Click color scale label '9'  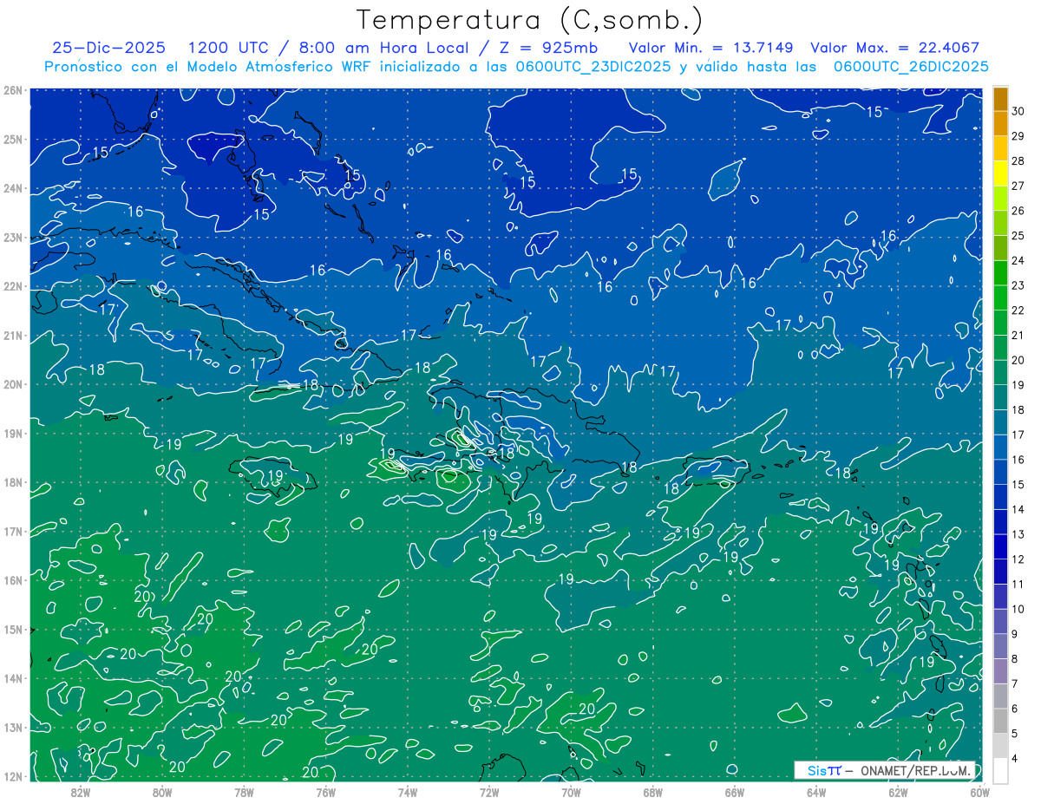click(x=1016, y=634)
